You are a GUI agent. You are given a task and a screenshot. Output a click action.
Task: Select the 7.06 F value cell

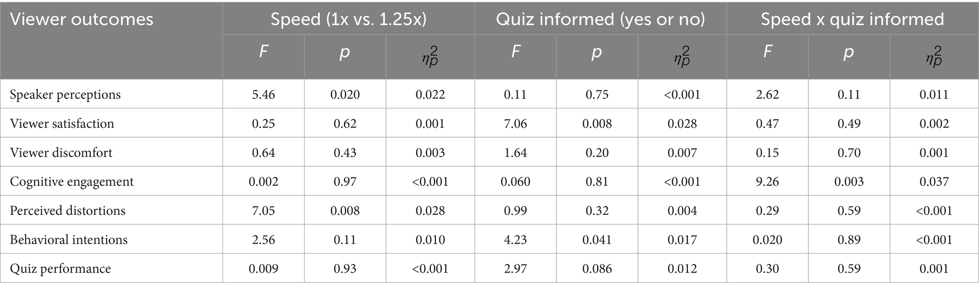tap(515, 123)
